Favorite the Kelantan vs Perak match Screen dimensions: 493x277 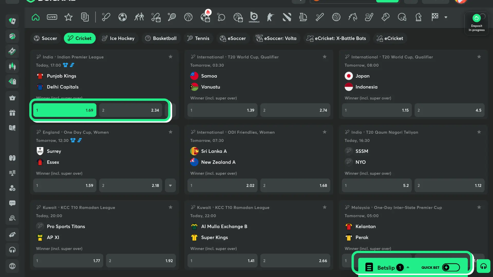pyautogui.click(x=479, y=207)
